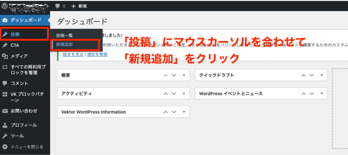348x155 pixels.
Task: Move Vektor WordPress Information widget up
Action: pyautogui.click(x=166, y=112)
